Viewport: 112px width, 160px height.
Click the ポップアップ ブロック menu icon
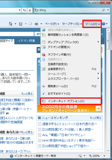(x=44, y=42)
